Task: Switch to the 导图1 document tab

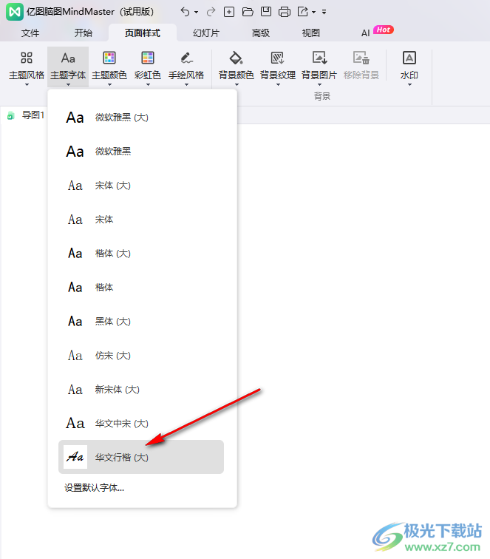Action: pos(25,115)
